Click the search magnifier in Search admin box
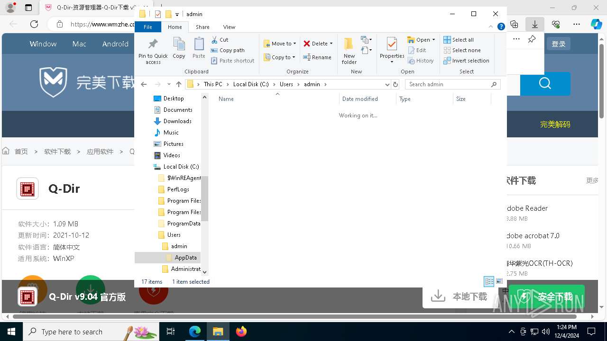The image size is (607, 341). [x=494, y=84]
